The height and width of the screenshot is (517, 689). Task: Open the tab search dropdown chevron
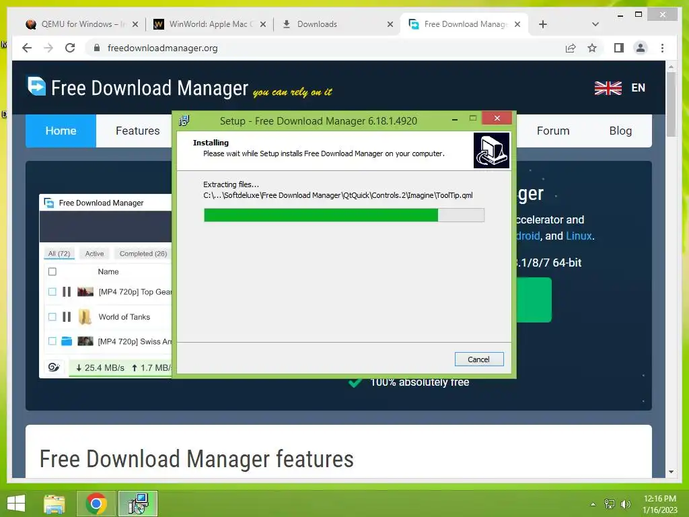click(x=595, y=24)
